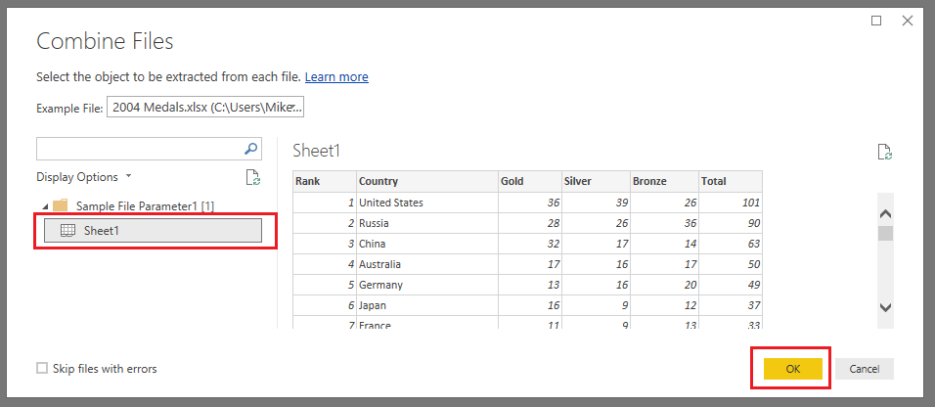Click the preview scrollbar down arrow
935x407 pixels.
(885, 308)
